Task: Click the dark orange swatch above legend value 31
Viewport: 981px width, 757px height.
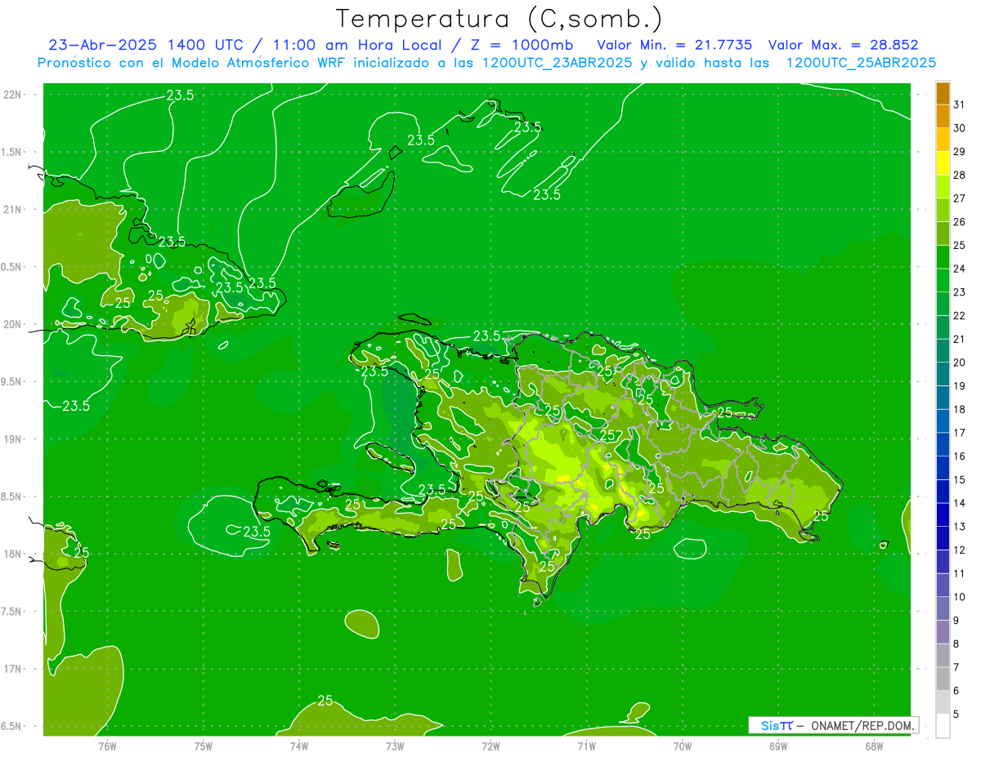Action: coord(943,93)
